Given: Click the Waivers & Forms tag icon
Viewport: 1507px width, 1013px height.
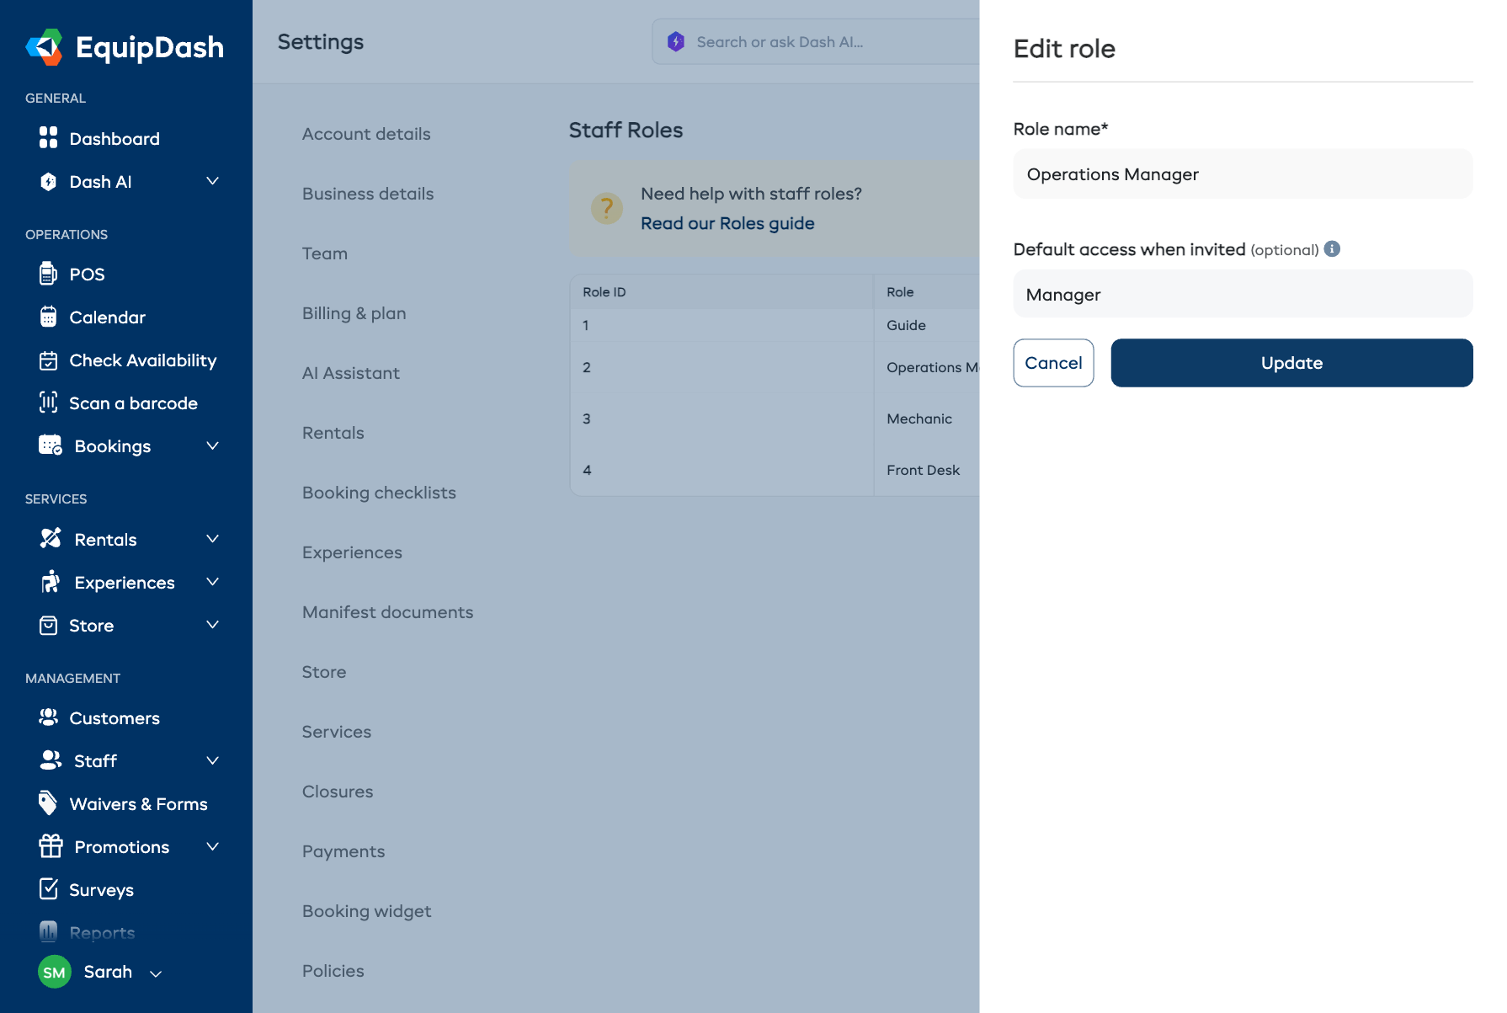Looking at the screenshot, I should (49, 803).
